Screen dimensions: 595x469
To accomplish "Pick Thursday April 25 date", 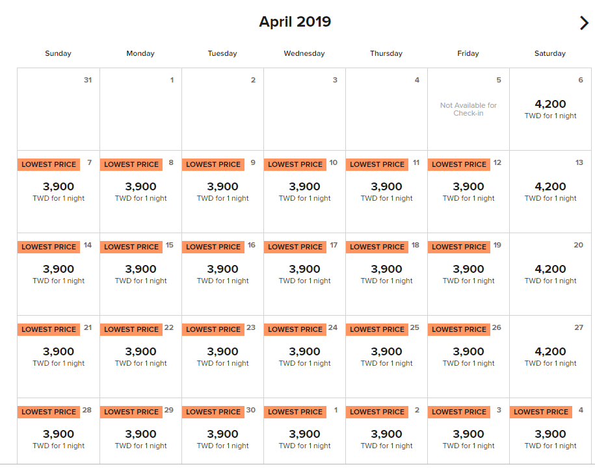I will tap(387, 357).
